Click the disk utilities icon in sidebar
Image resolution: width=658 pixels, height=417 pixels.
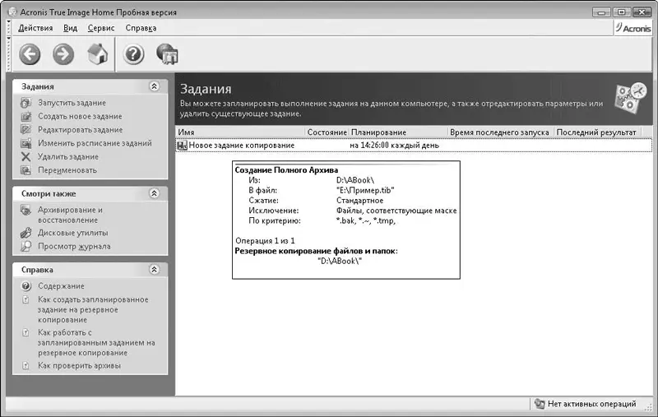tap(25, 233)
